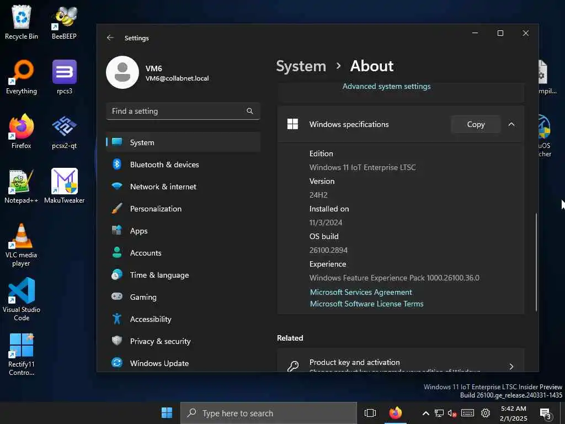This screenshot has height=424, width=565.
Task: Open the Apps settings category
Action: (183, 231)
